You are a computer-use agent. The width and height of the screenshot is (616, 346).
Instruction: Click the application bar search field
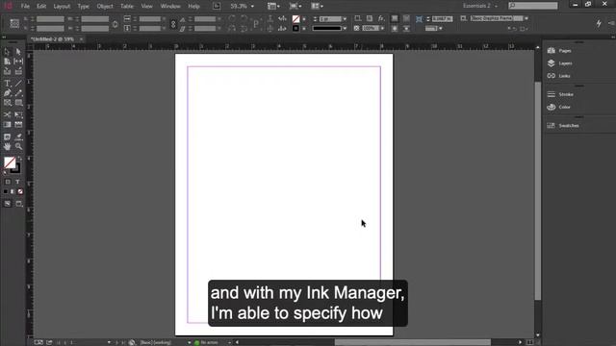point(533,6)
